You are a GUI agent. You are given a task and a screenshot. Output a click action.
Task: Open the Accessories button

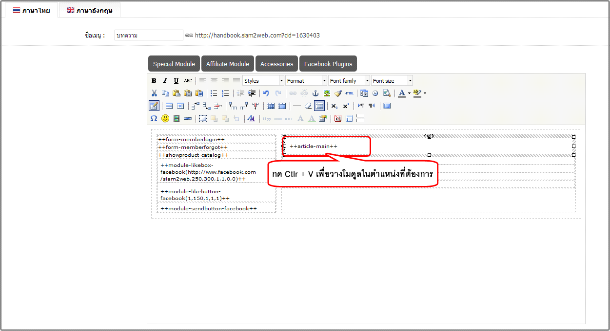click(277, 64)
